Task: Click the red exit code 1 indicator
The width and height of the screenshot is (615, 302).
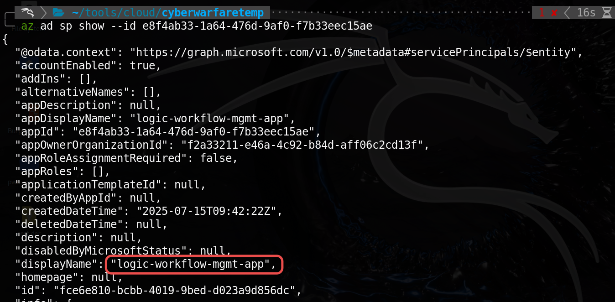Action: (542, 12)
